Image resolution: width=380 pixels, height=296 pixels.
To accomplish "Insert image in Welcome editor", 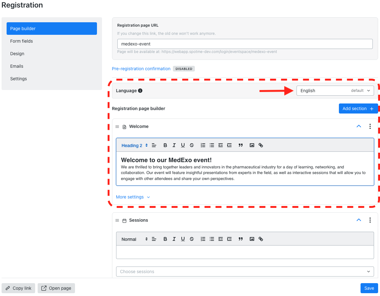I will 252,145.
